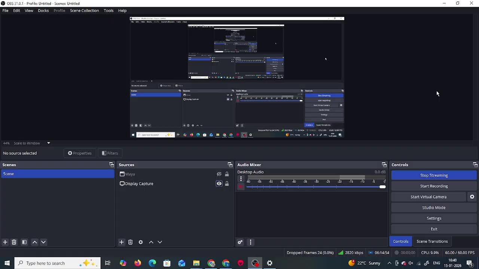Viewport: 479px width, 269px height.
Task: Click Start Recording button
Action: coord(434,186)
